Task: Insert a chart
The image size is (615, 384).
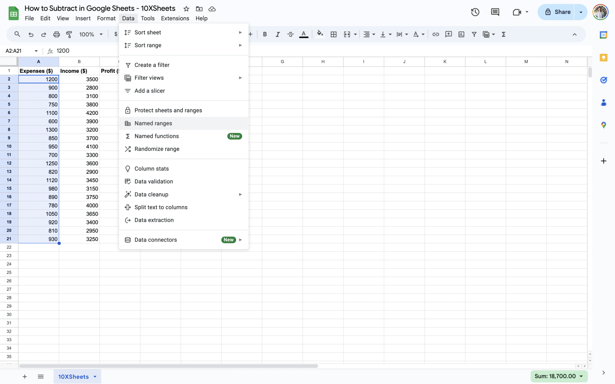Action: pyautogui.click(x=461, y=34)
